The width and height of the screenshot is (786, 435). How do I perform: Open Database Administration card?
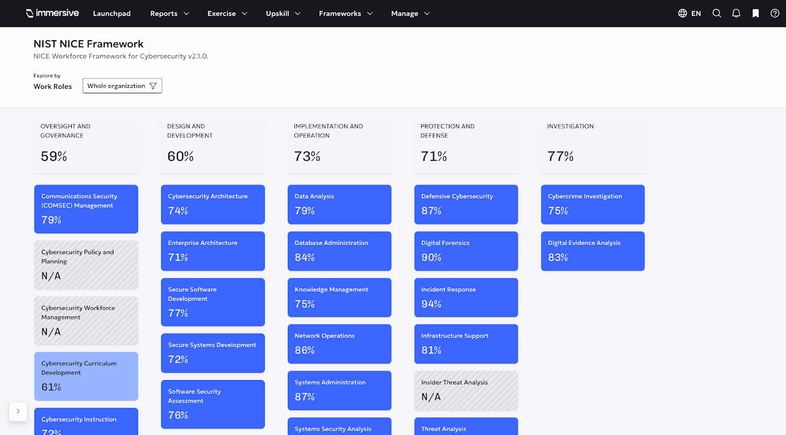(x=339, y=251)
